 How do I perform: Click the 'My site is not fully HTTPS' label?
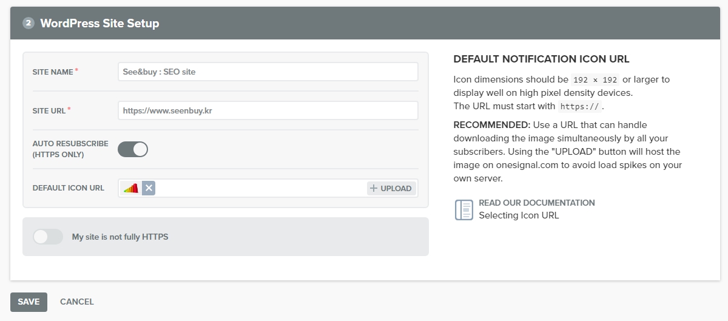click(120, 237)
